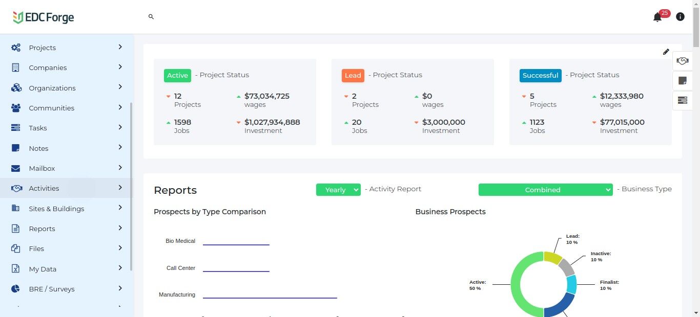Expand the Companies submenu arrow

(120, 67)
